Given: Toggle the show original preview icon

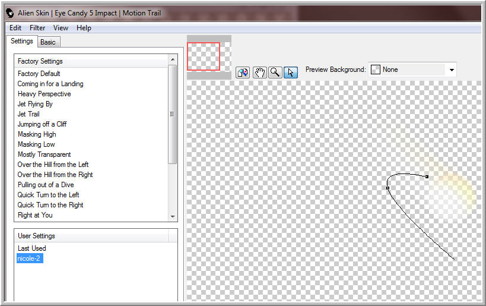Looking at the screenshot, I should tap(242, 72).
